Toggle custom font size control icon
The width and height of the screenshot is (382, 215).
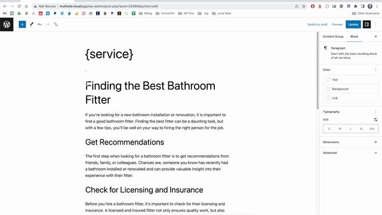pos(375,119)
